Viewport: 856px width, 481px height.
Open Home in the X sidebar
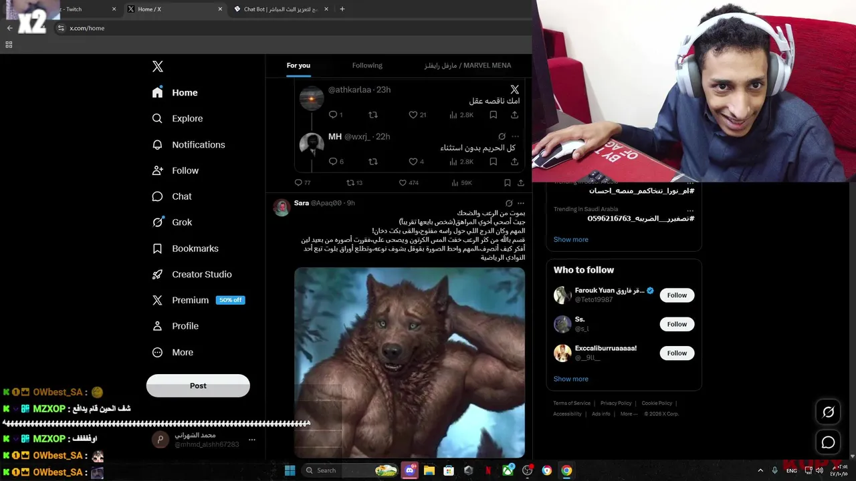[x=175, y=93]
